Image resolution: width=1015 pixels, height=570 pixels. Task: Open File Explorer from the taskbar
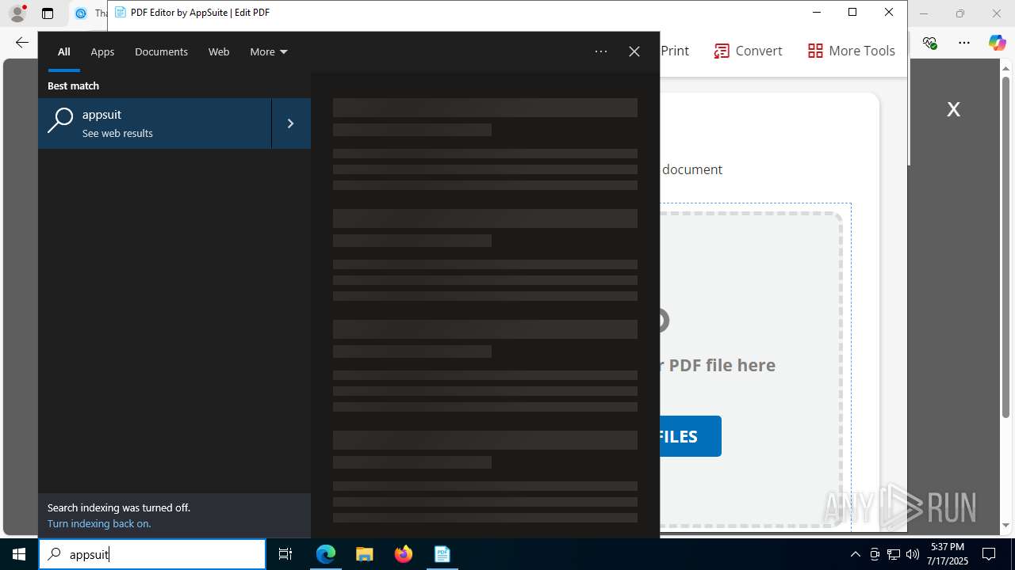click(364, 554)
